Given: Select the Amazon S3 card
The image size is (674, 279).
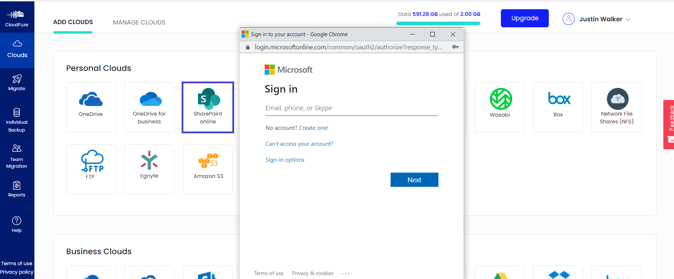Looking at the screenshot, I should 208,169.
